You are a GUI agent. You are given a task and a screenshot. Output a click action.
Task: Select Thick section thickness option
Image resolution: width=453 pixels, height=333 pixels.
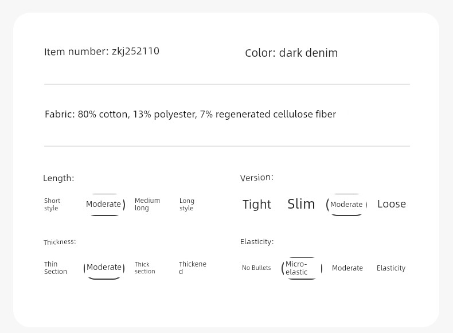click(145, 268)
